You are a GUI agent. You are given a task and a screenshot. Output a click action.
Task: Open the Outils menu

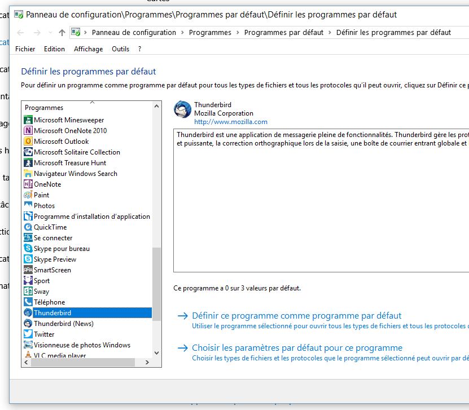[x=121, y=49]
